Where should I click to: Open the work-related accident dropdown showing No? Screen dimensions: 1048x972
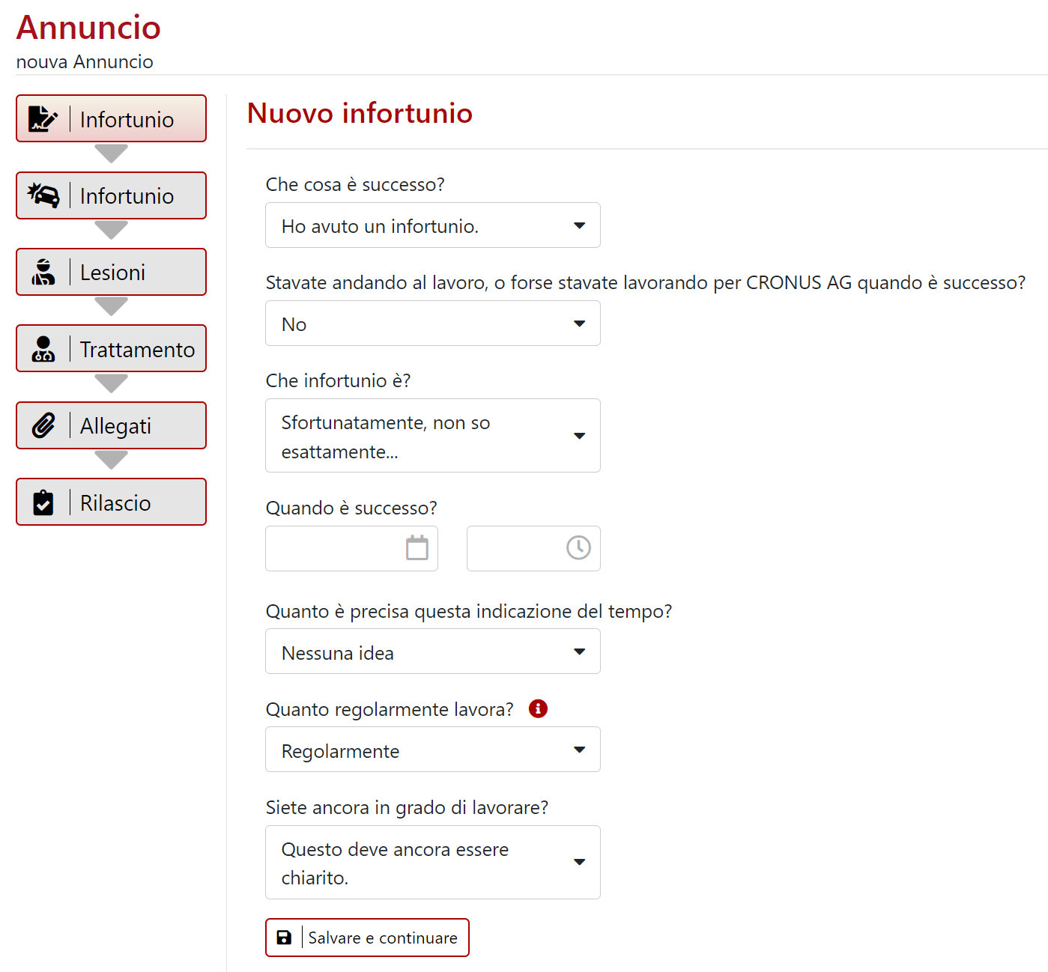pyautogui.click(x=432, y=324)
